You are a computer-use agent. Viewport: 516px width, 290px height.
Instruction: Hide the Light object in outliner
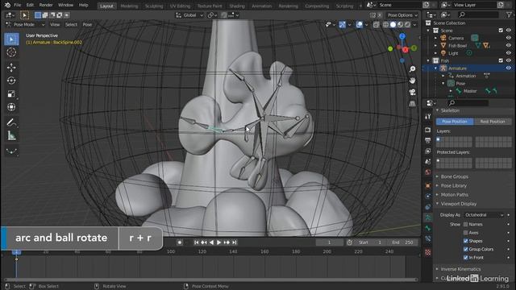(509, 53)
